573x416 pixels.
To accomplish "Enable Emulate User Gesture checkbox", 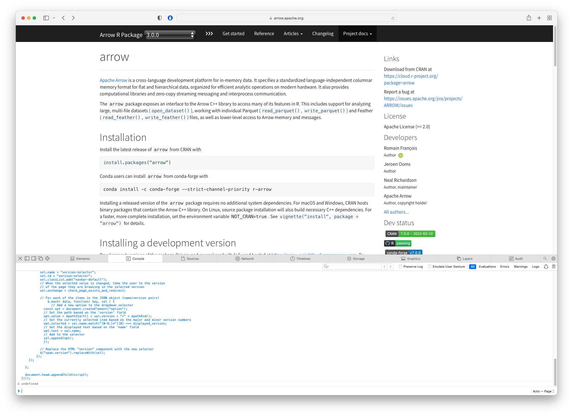I will pyautogui.click(x=430, y=267).
